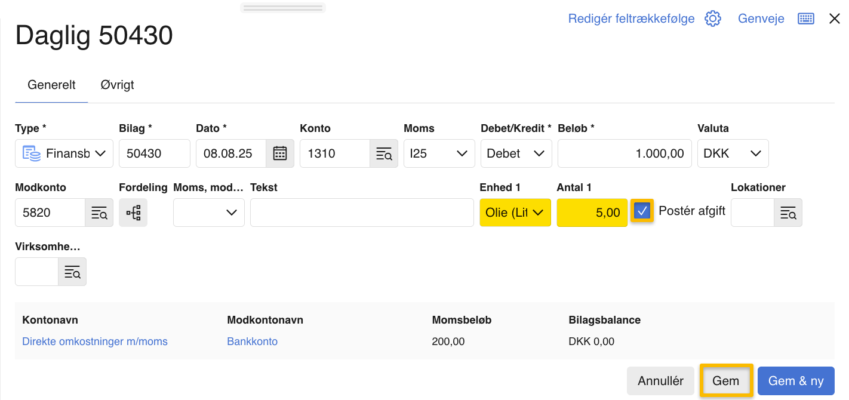Click the Gem save button

(x=725, y=381)
